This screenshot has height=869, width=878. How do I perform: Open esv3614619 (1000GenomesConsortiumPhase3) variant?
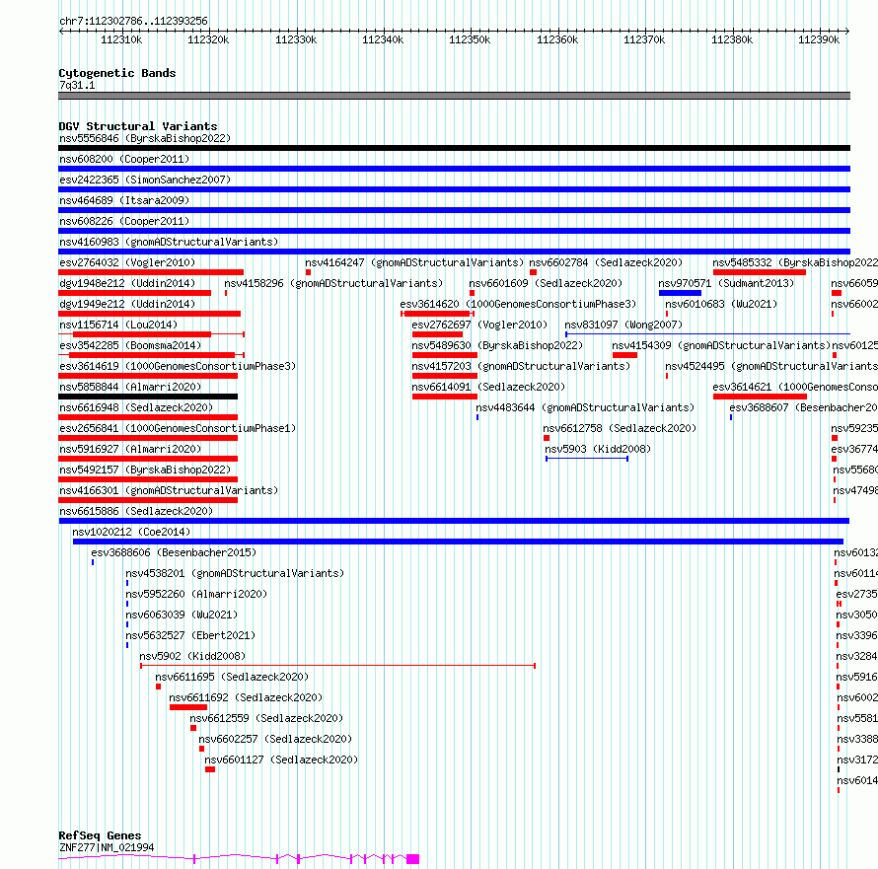(178, 366)
